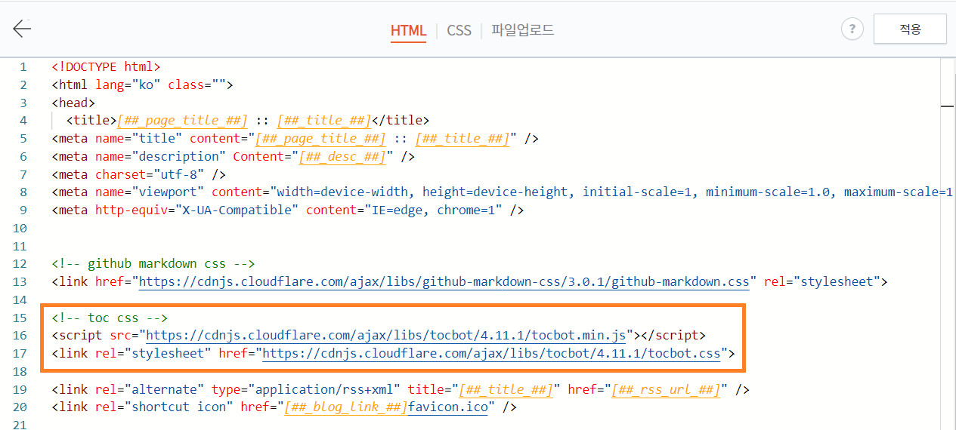Open the help question mark icon

click(x=852, y=29)
